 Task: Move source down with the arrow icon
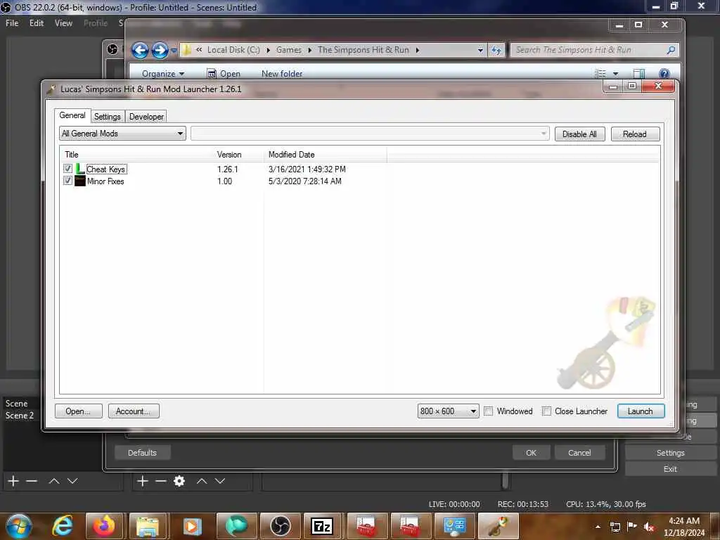[220, 481]
